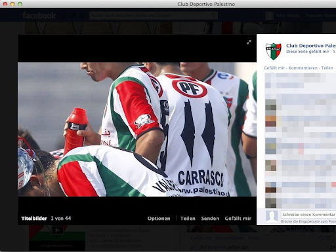Click the sidebar Gefällt mir link
This screenshot has height=252, width=336.
point(274,68)
